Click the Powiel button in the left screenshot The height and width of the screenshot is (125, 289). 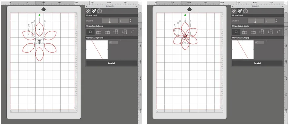pos(112,63)
